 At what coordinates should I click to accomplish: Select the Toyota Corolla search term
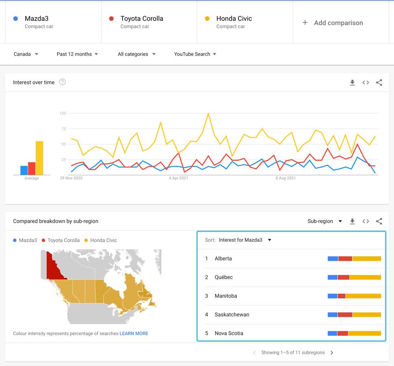coord(141,19)
